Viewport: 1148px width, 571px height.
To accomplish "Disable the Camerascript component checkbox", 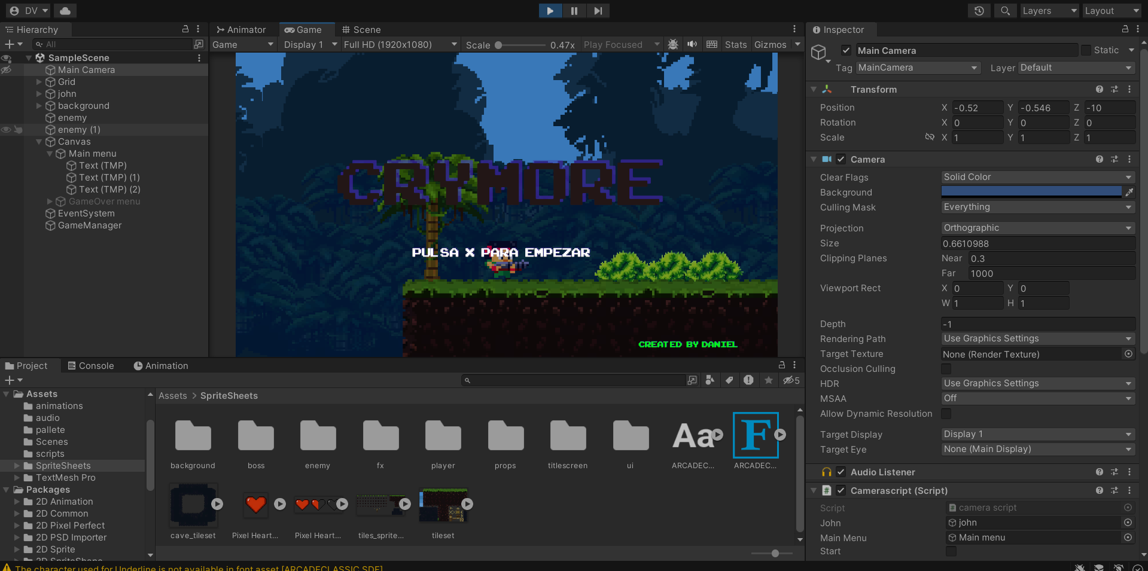I will tap(841, 490).
